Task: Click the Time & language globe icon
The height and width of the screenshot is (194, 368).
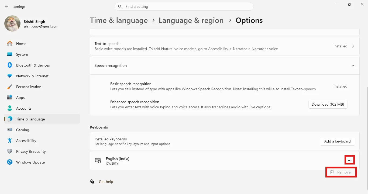Action: [10, 119]
